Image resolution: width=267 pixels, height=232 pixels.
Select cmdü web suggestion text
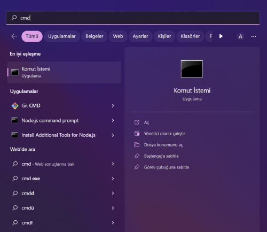pos(28,208)
